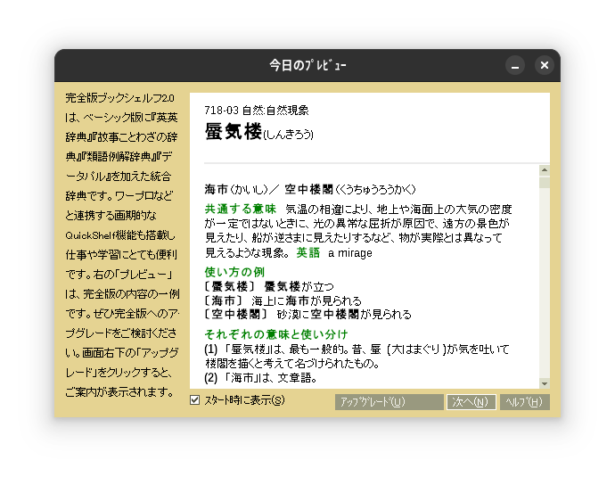Click the category text 718-03 自然:自然現象
Viewport: 615px width, 477px height.
257,111
